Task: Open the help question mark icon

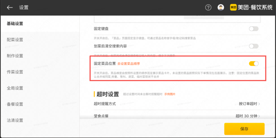Action: (x=208, y=8)
